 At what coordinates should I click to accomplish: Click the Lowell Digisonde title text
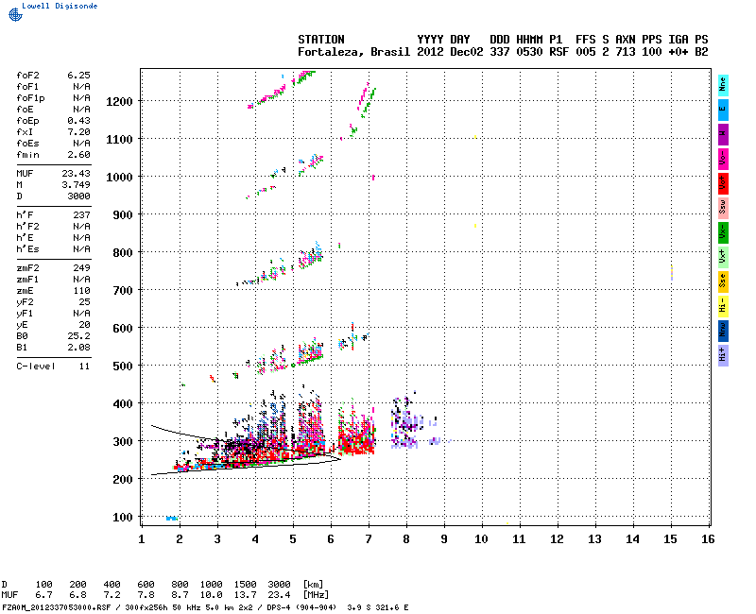coord(60,6)
